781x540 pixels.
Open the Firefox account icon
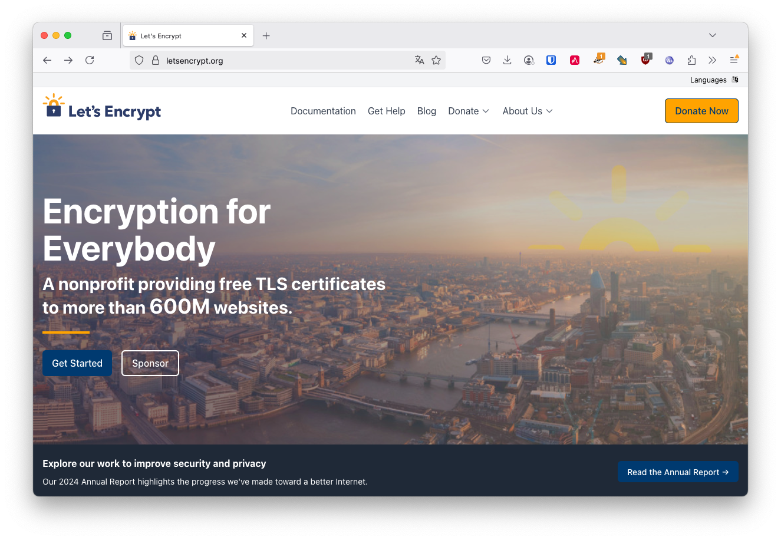click(529, 60)
